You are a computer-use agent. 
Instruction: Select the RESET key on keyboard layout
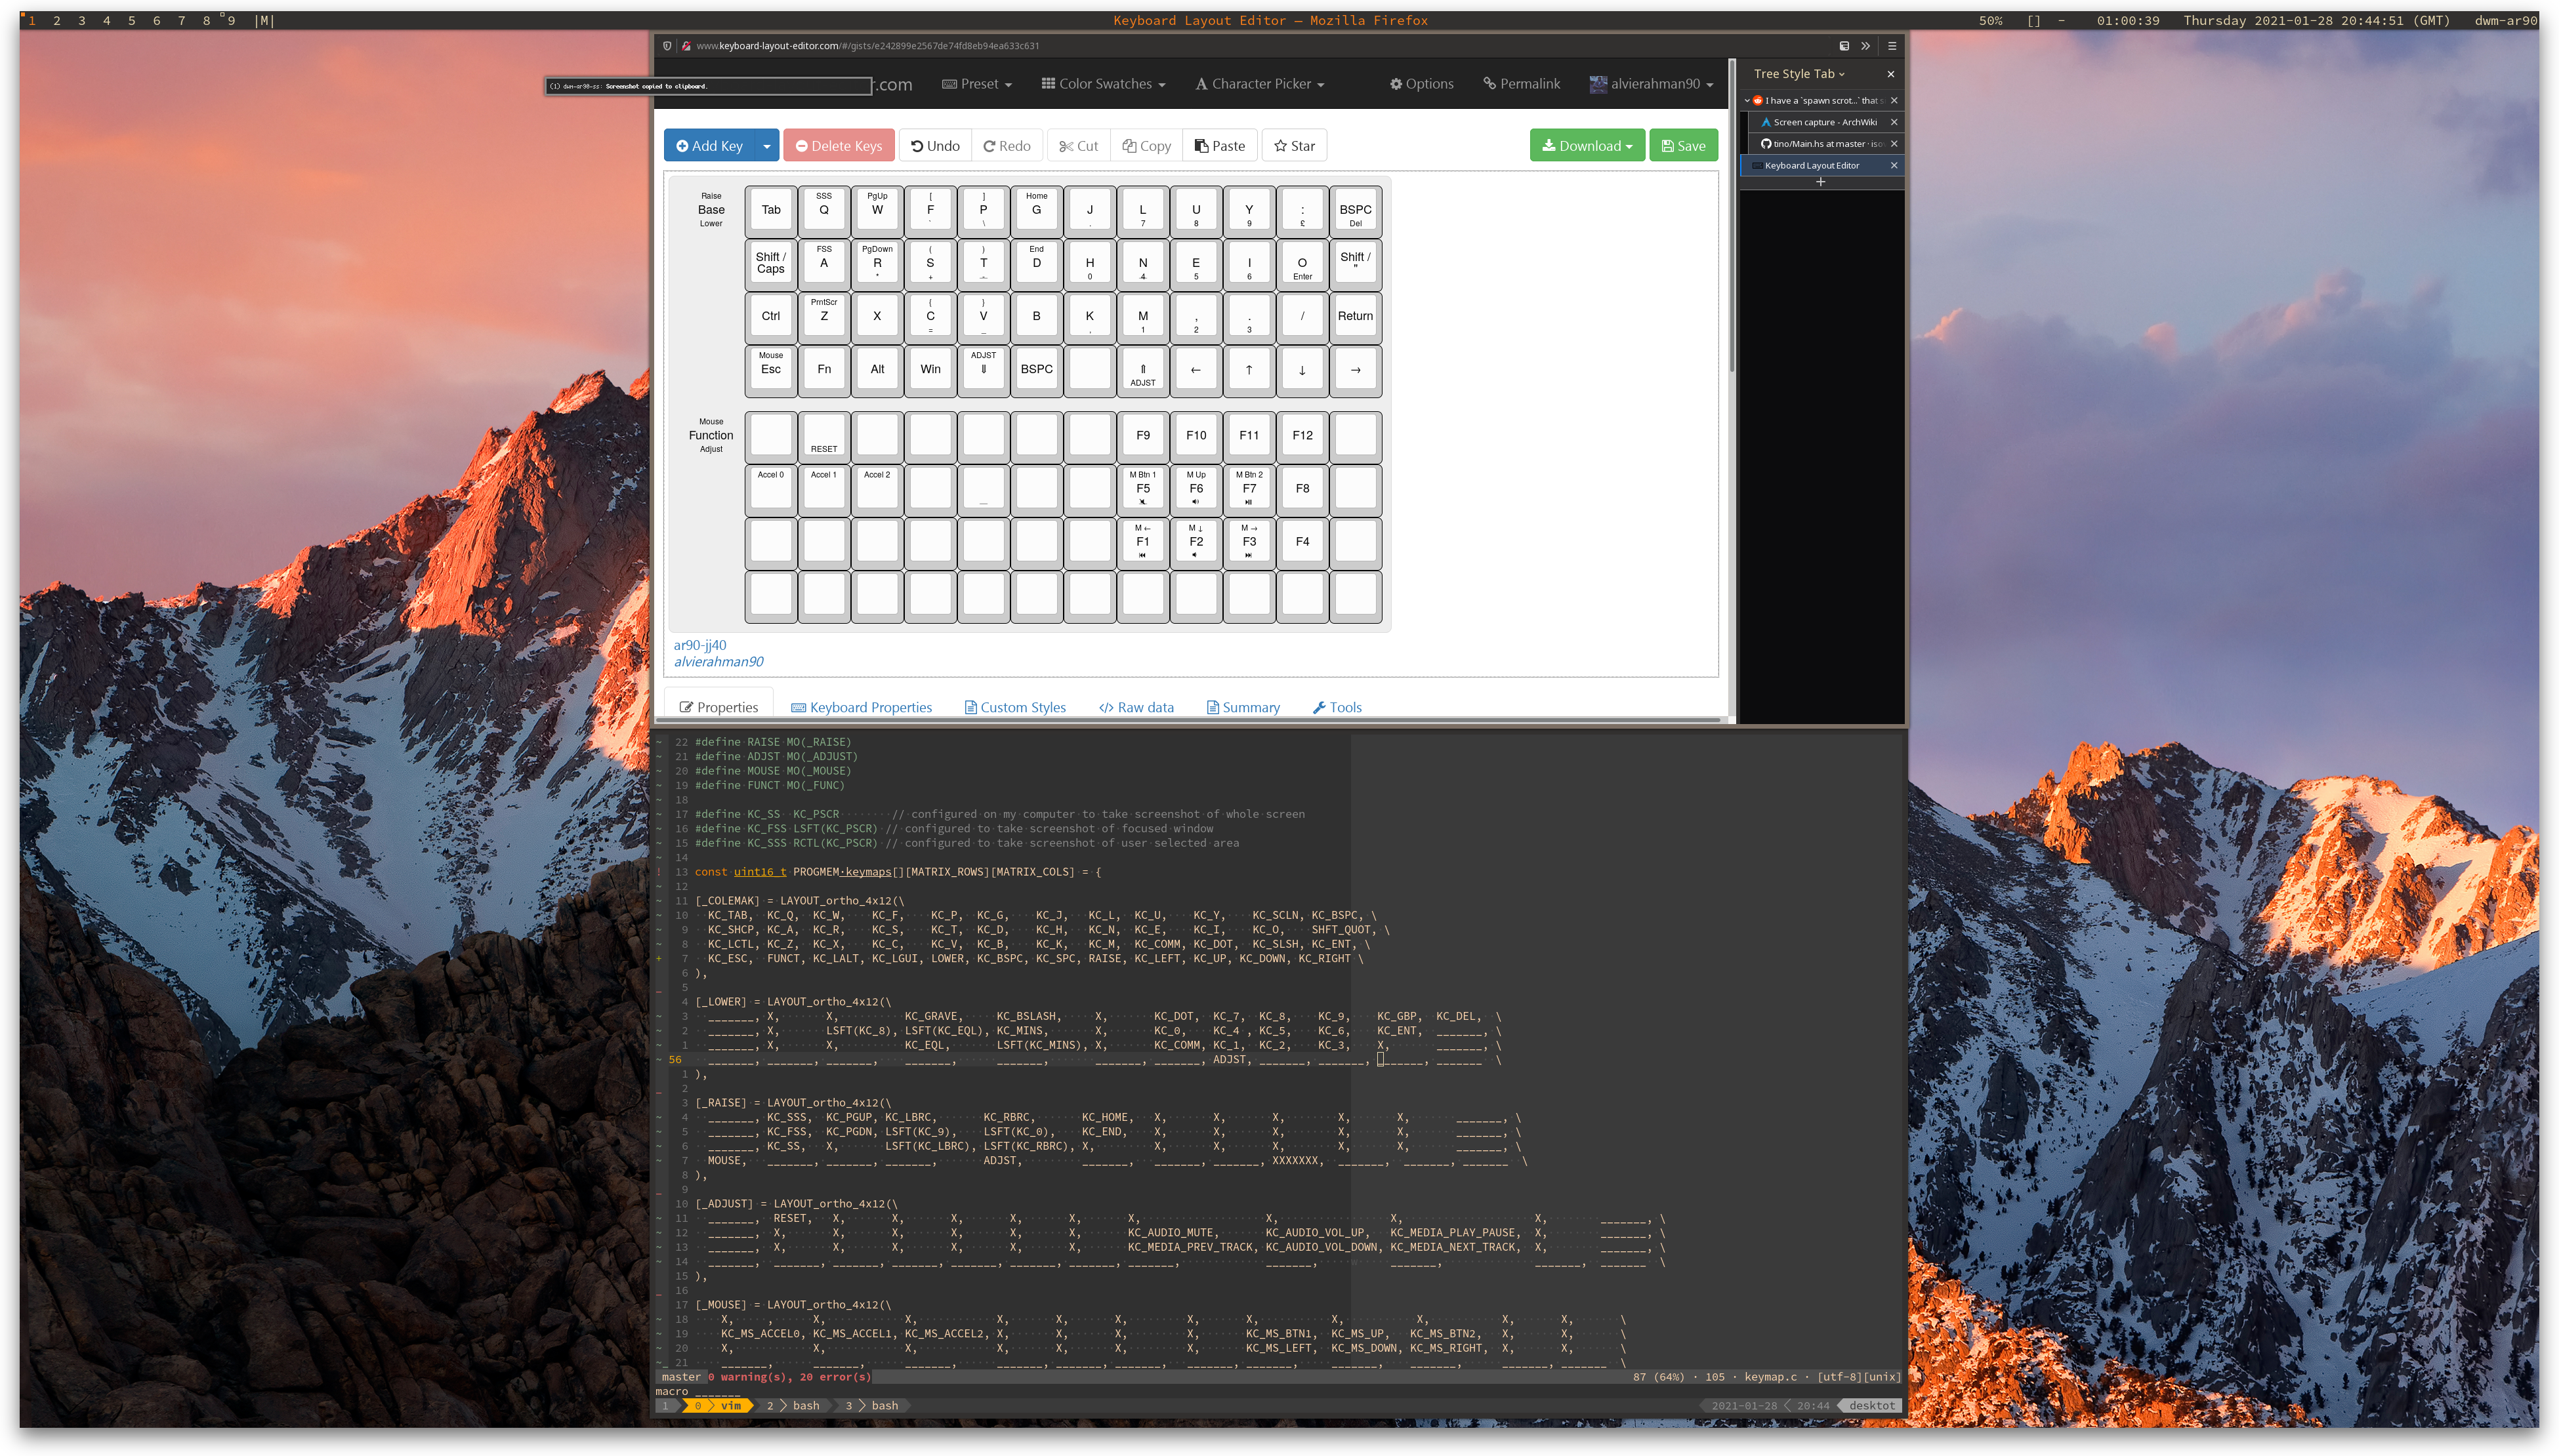tap(823, 436)
